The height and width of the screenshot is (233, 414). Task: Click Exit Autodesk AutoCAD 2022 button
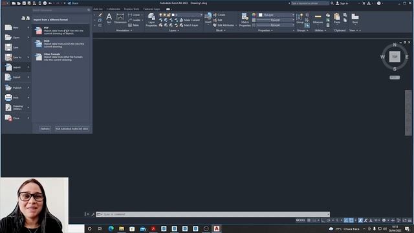pyautogui.click(x=72, y=129)
